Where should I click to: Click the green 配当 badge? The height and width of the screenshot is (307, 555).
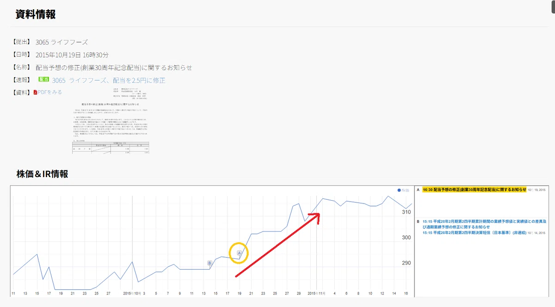click(x=44, y=80)
